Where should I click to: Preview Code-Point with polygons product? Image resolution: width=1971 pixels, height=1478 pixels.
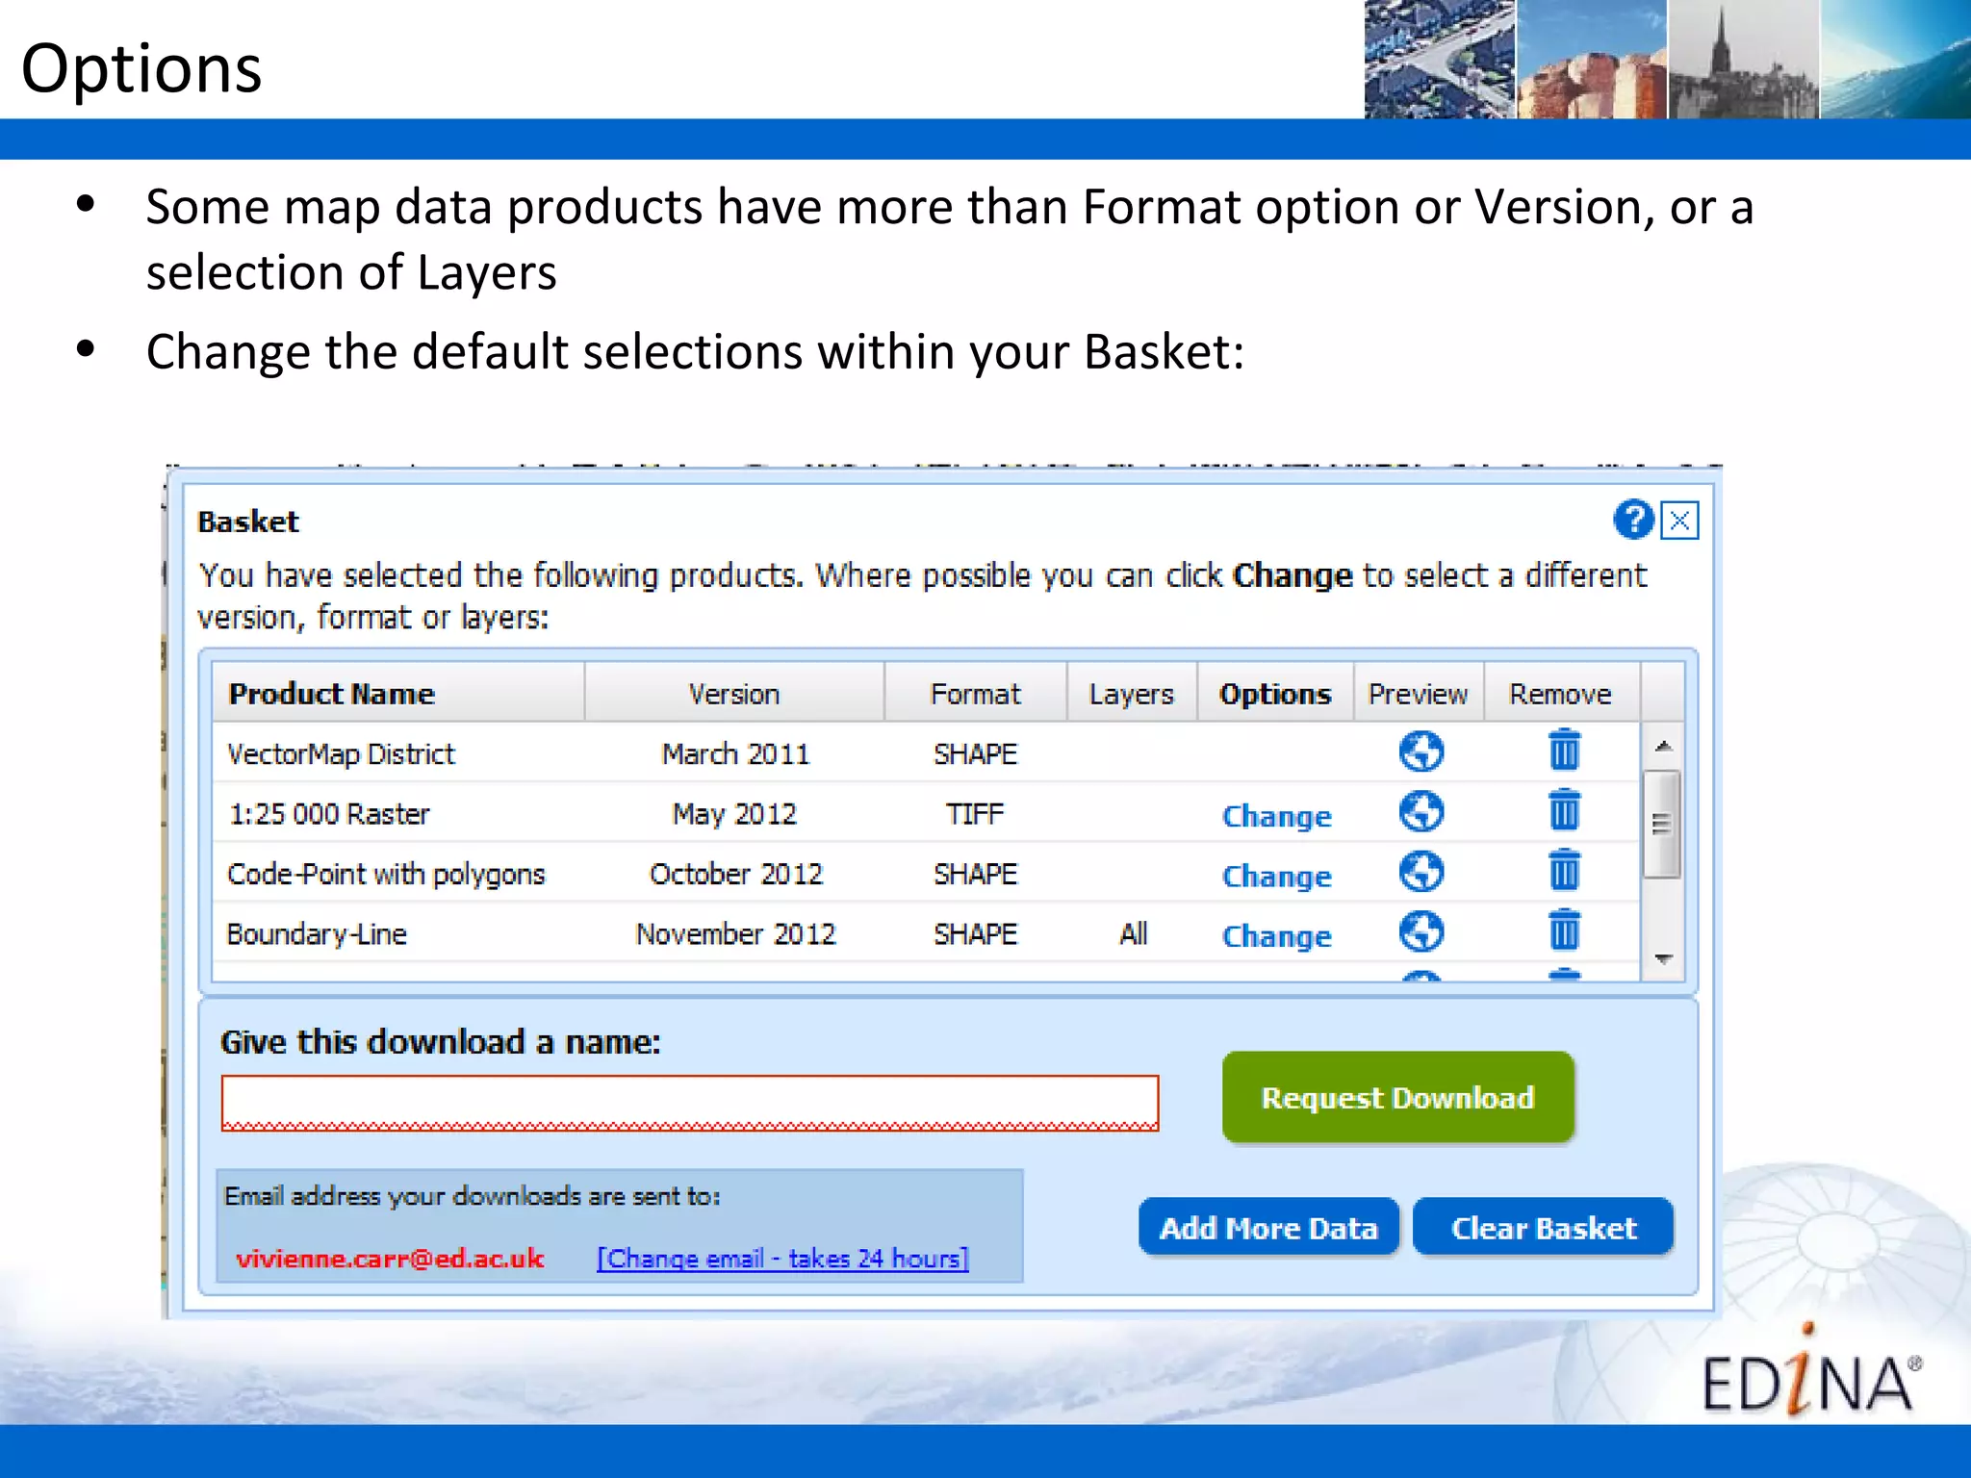(1421, 872)
